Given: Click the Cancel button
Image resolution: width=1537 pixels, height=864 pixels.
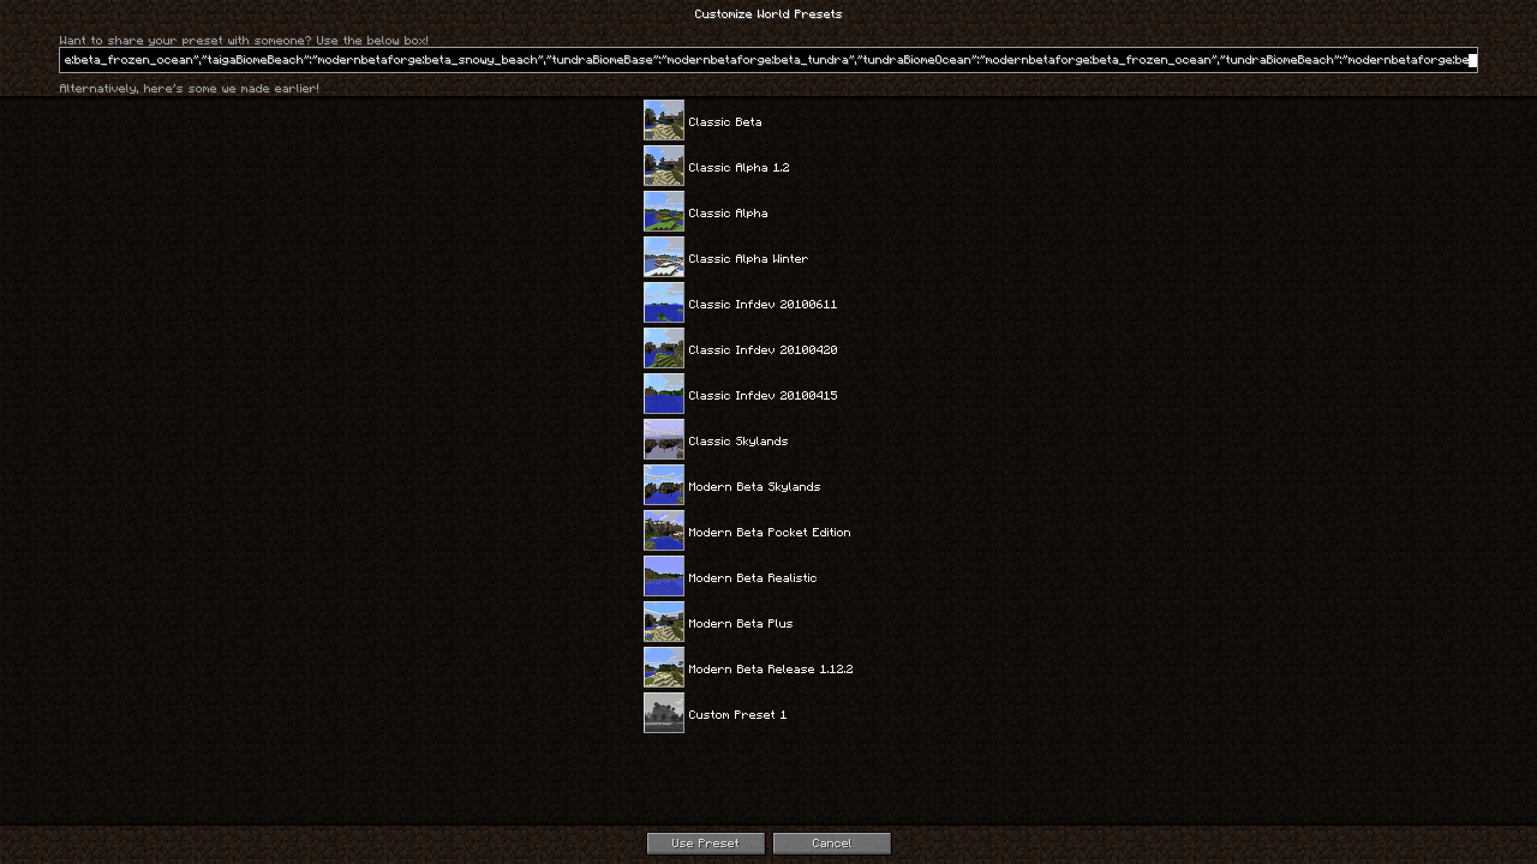Looking at the screenshot, I should pyautogui.click(x=832, y=843).
